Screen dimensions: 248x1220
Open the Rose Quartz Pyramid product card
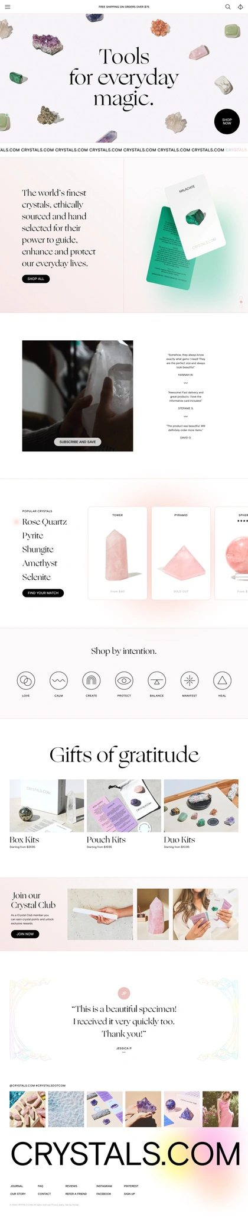coord(181,553)
